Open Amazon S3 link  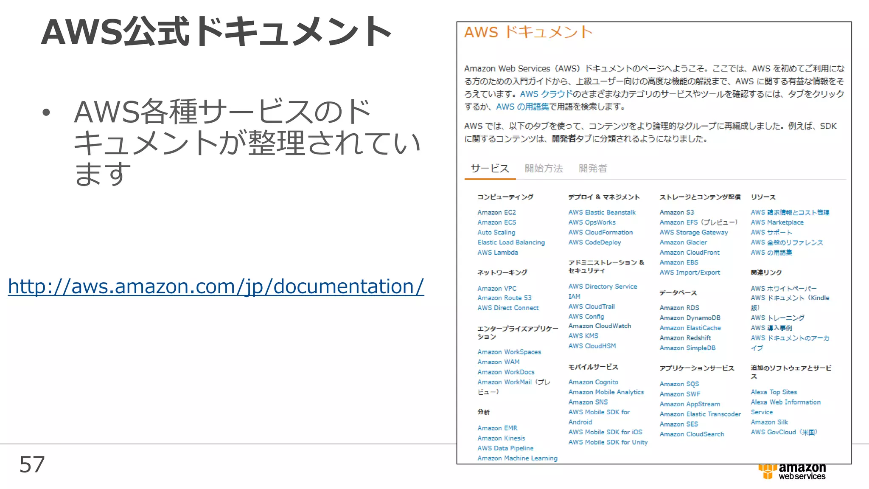[x=677, y=212]
